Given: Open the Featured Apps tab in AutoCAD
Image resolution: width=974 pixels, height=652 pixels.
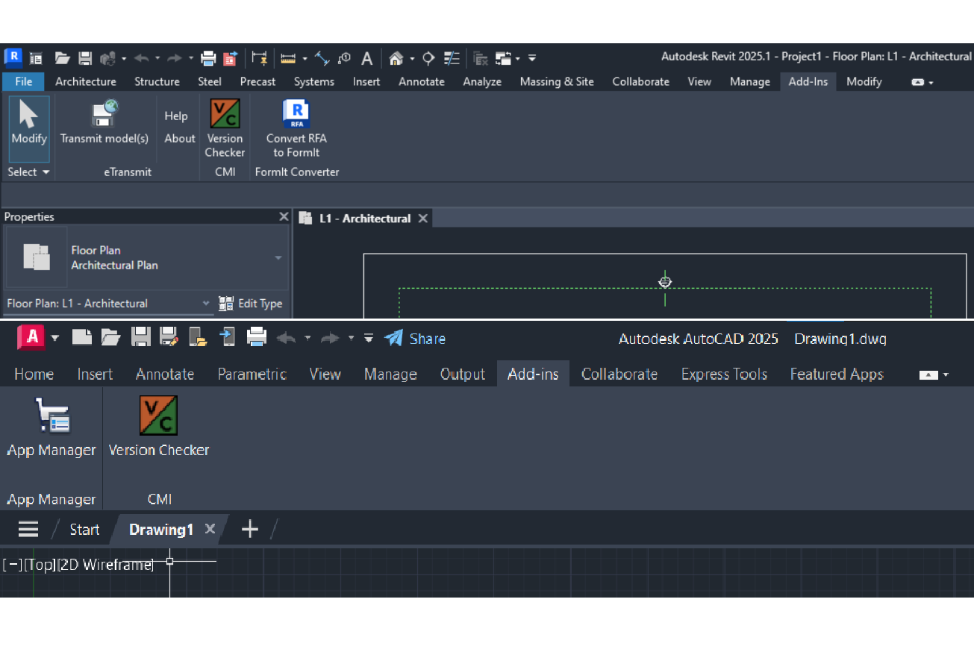Looking at the screenshot, I should pyautogui.click(x=837, y=374).
